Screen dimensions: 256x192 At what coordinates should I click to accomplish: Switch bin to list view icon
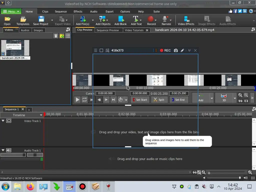(x=68, y=36)
